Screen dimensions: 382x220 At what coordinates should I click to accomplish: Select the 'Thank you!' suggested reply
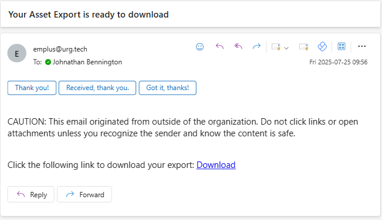[32, 88]
